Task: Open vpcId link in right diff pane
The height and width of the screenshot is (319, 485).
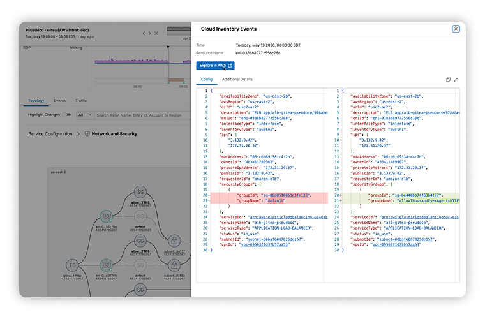Action: click(396, 244)
